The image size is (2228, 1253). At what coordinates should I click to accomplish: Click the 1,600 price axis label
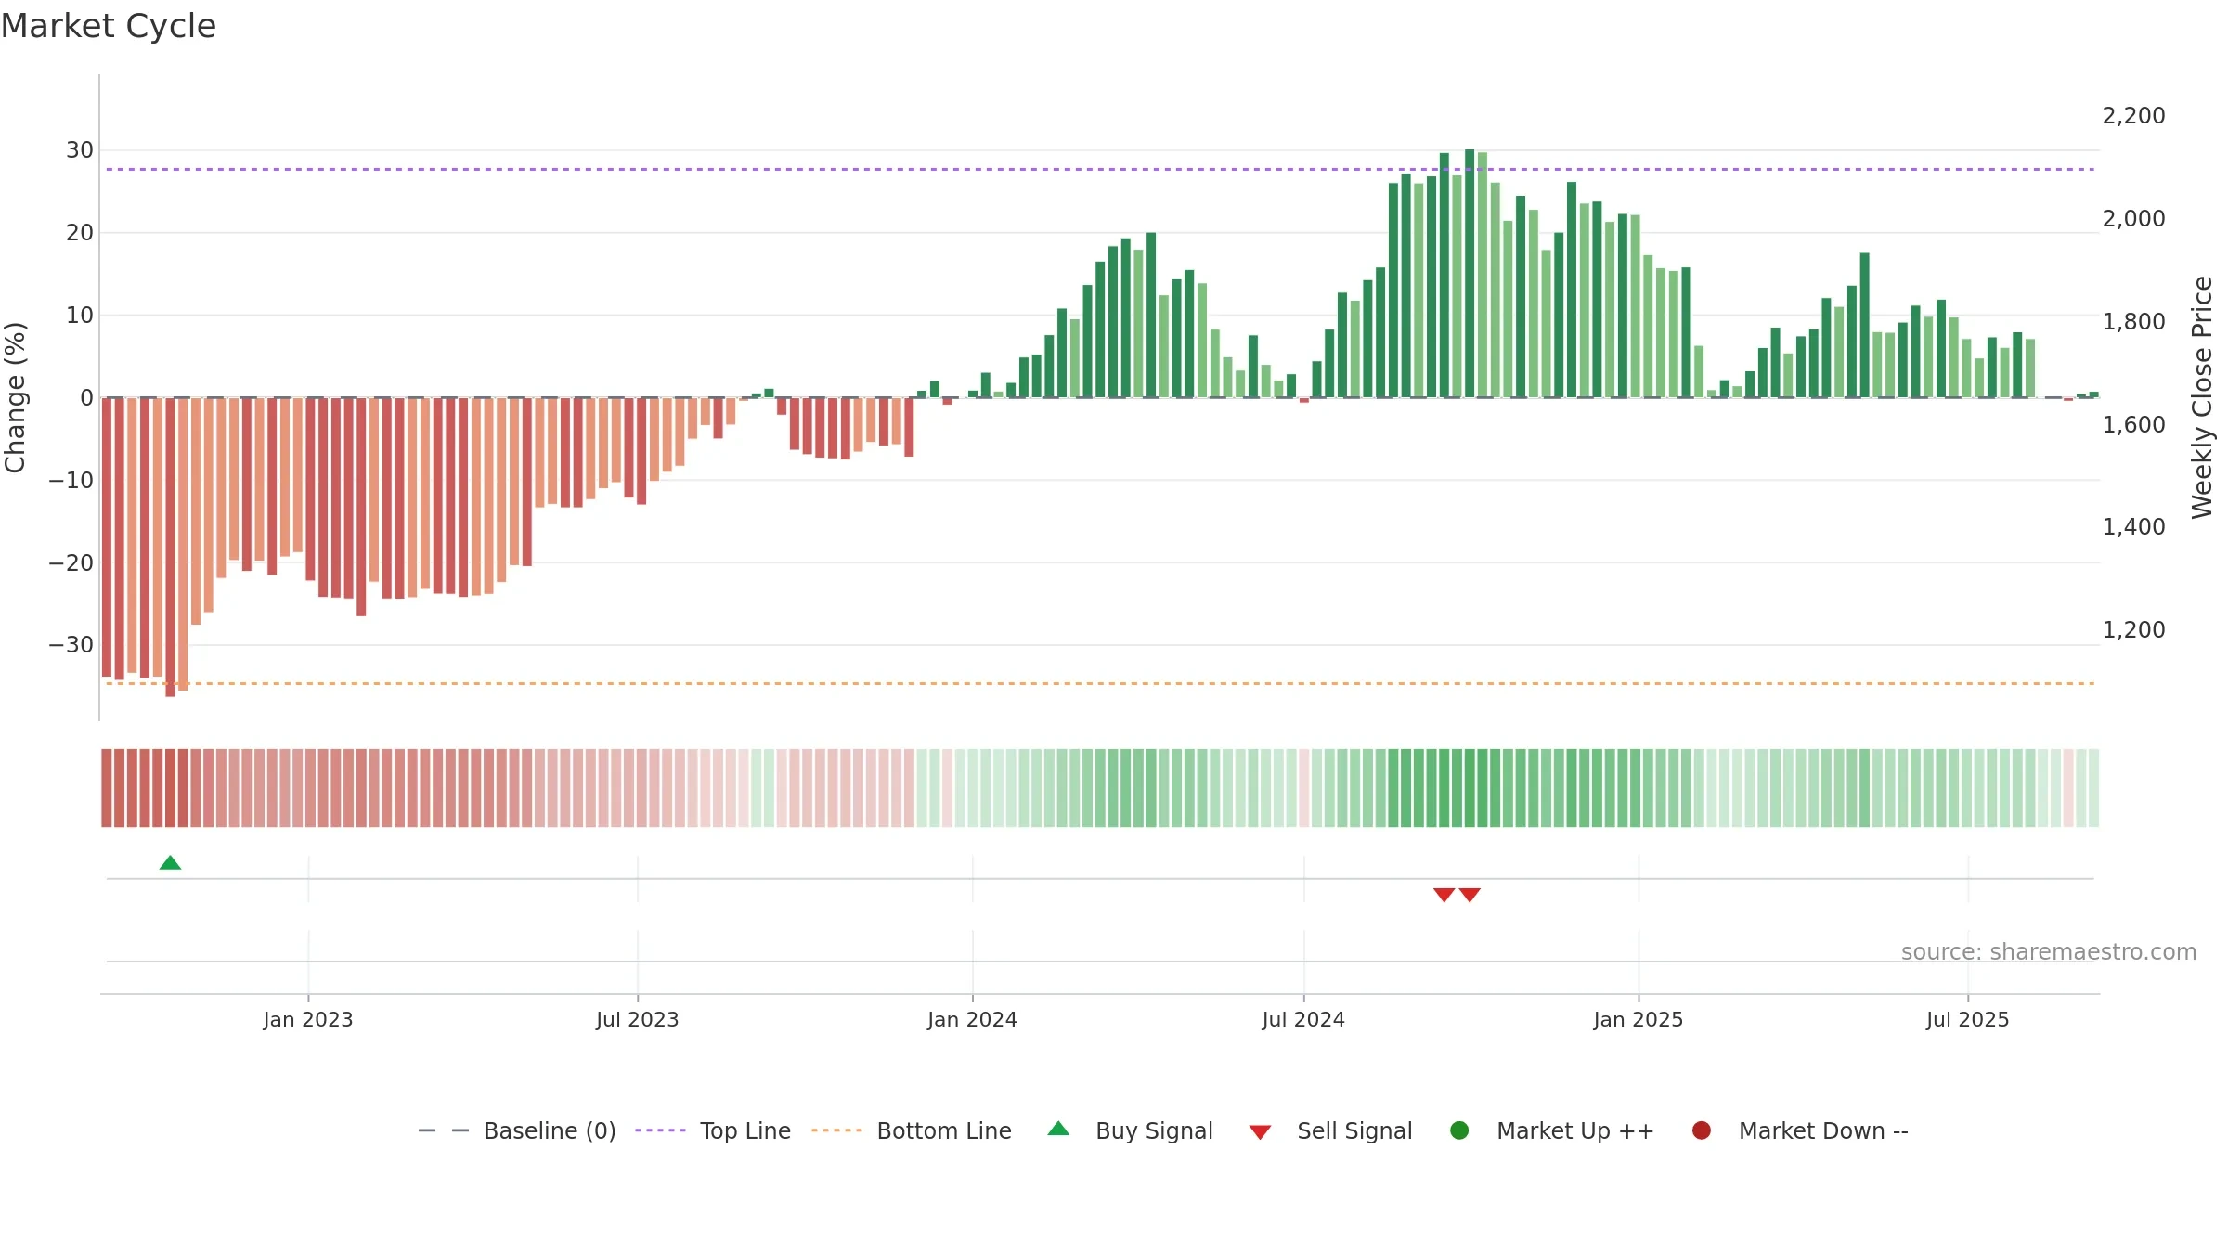click(2134, 425)
